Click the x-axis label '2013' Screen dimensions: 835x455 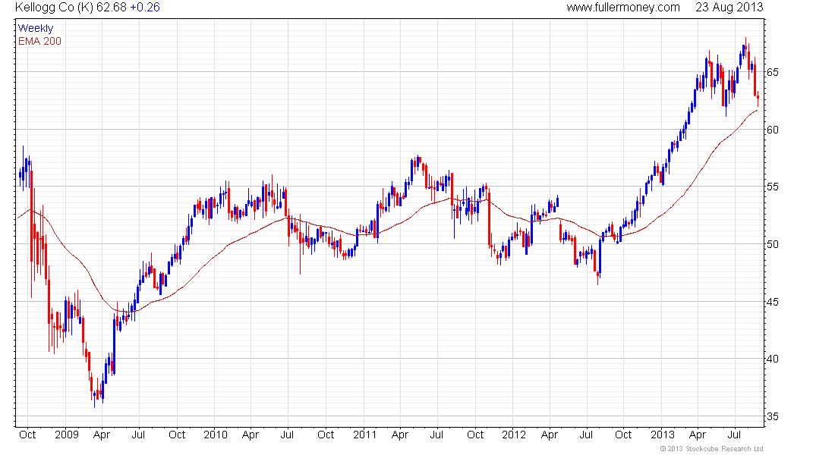point(663,435)
